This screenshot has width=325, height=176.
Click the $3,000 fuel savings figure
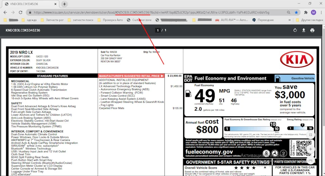[x=290, y=95]
